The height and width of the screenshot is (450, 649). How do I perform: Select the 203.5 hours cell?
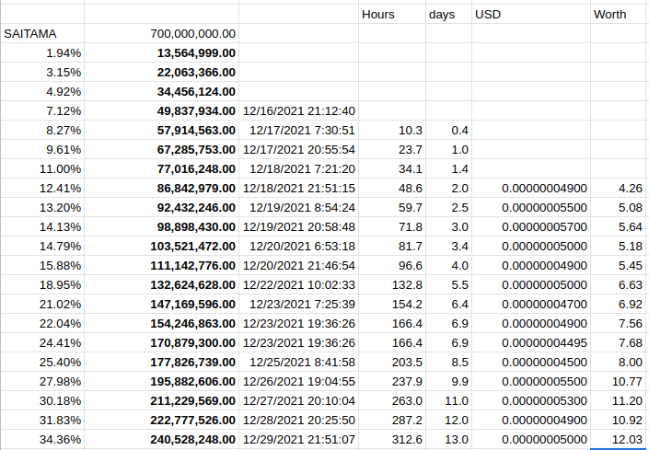coord(392,362)
